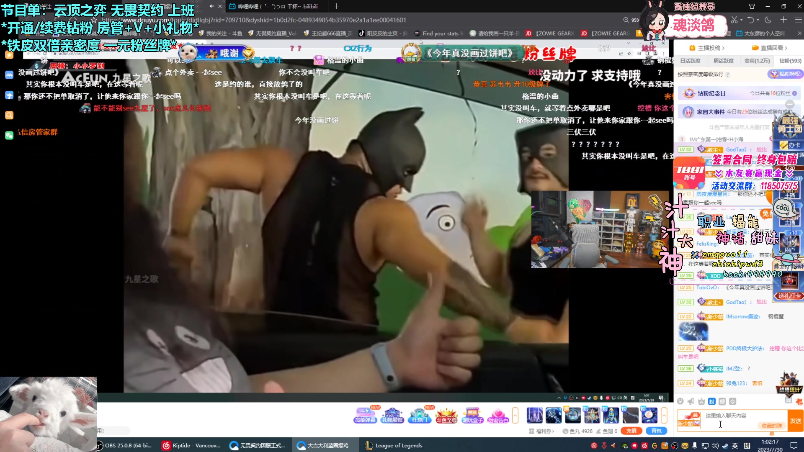Open the 战绩统计 stats icon
804x452 pixels.
789,383
